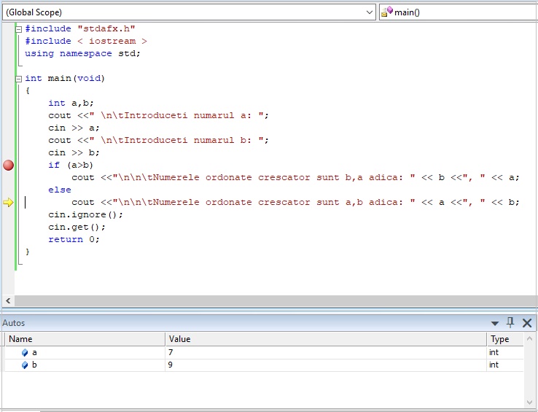The width and height of the screenshot is (538, 412).
Task: Click the 'Introduceti numarul a' cout line
Action: (x=158, y=115)
